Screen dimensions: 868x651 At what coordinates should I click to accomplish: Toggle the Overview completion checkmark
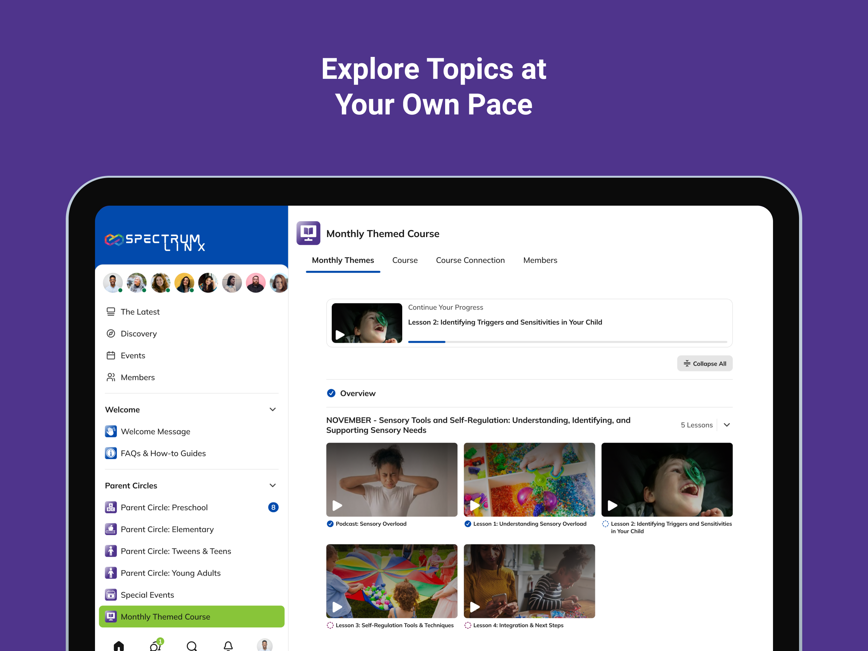click(331, 393)
